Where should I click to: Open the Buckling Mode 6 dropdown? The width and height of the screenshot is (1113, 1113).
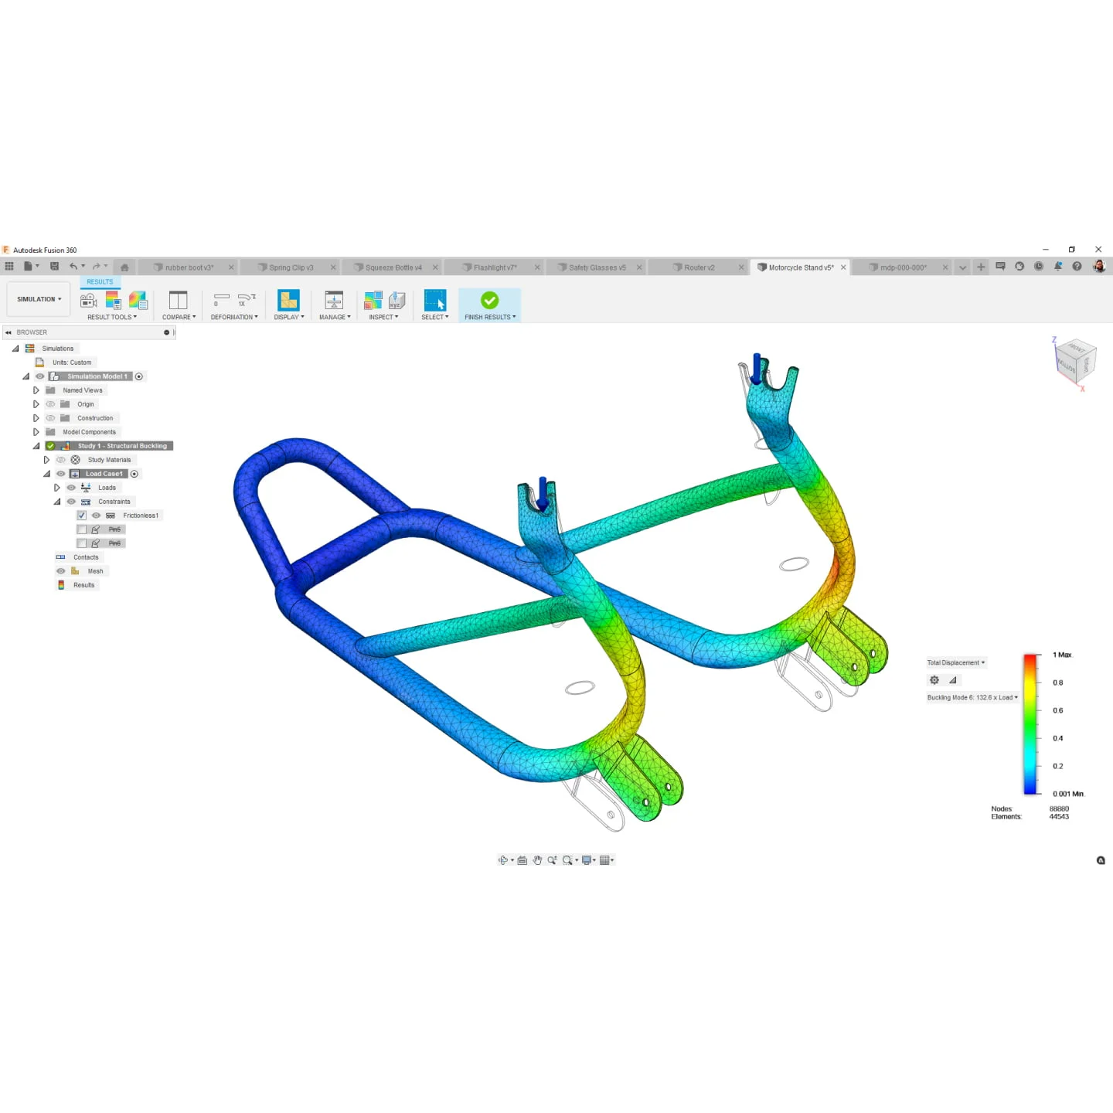(x=972, y=697)
